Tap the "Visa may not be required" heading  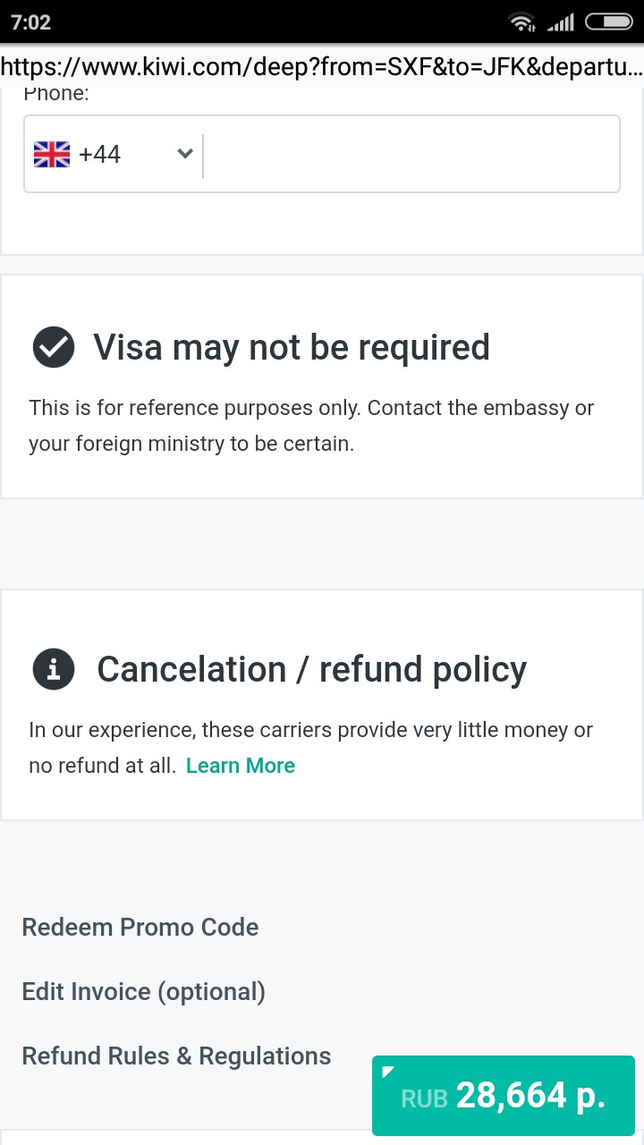tap(292, 347)
